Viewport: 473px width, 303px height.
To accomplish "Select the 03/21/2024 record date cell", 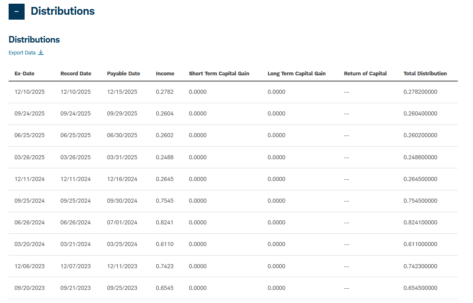I will coord(75,244).
